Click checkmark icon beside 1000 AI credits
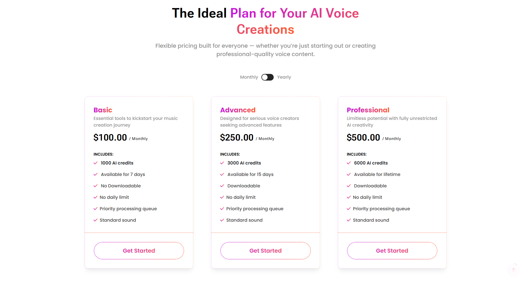The height and width of the screenshot is (290, 532). click(x=96, y=163)
